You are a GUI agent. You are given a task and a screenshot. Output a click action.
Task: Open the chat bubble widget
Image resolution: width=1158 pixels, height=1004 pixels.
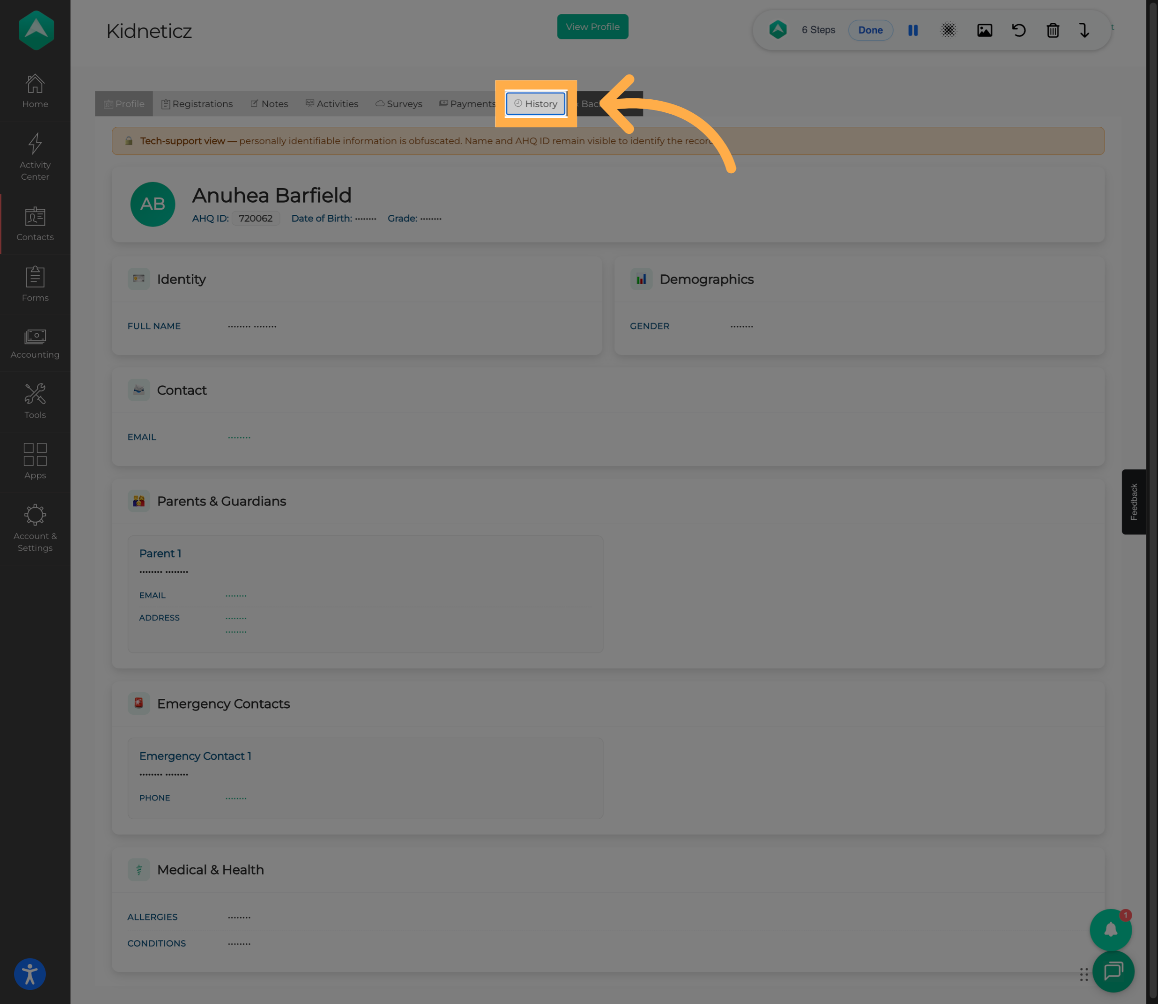click(x=1113, y=971)
